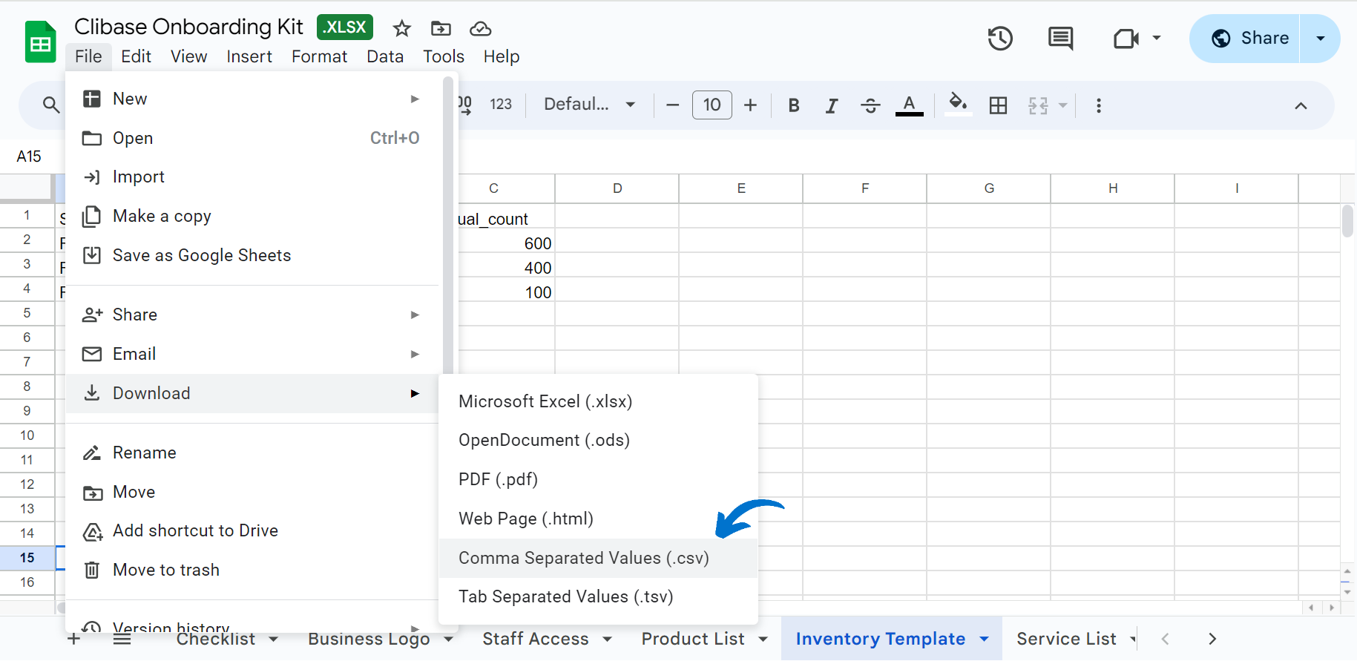Open the comments panel icon
1357x661 pixels.
tap(1060, 39)
